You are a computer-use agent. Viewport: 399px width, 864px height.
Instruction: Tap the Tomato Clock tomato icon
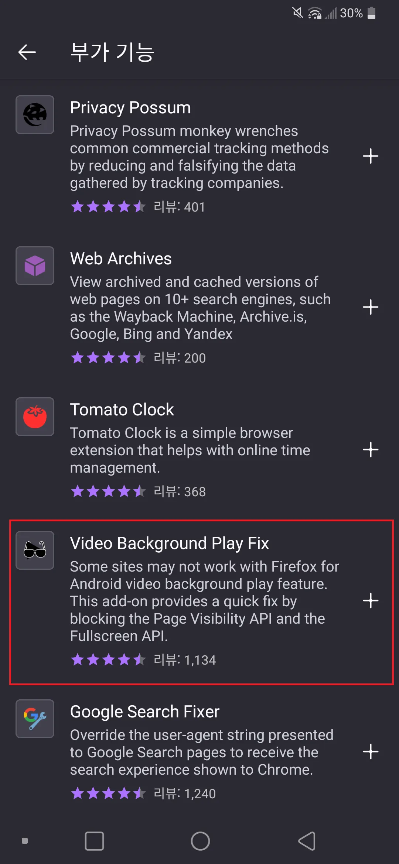[x=35, y=417]
